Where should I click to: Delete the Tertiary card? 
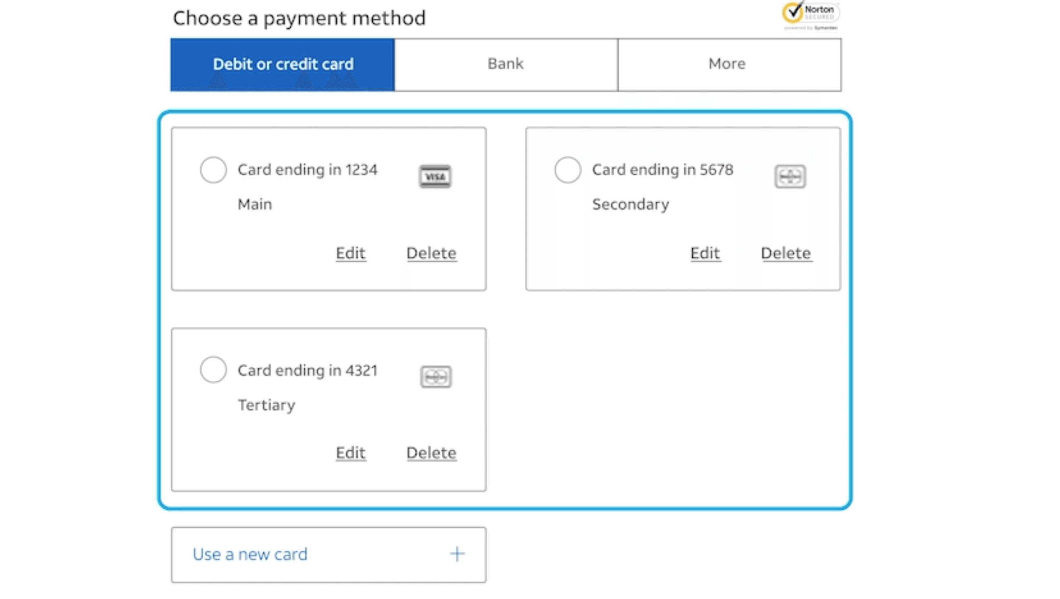(x=431, y=453)
